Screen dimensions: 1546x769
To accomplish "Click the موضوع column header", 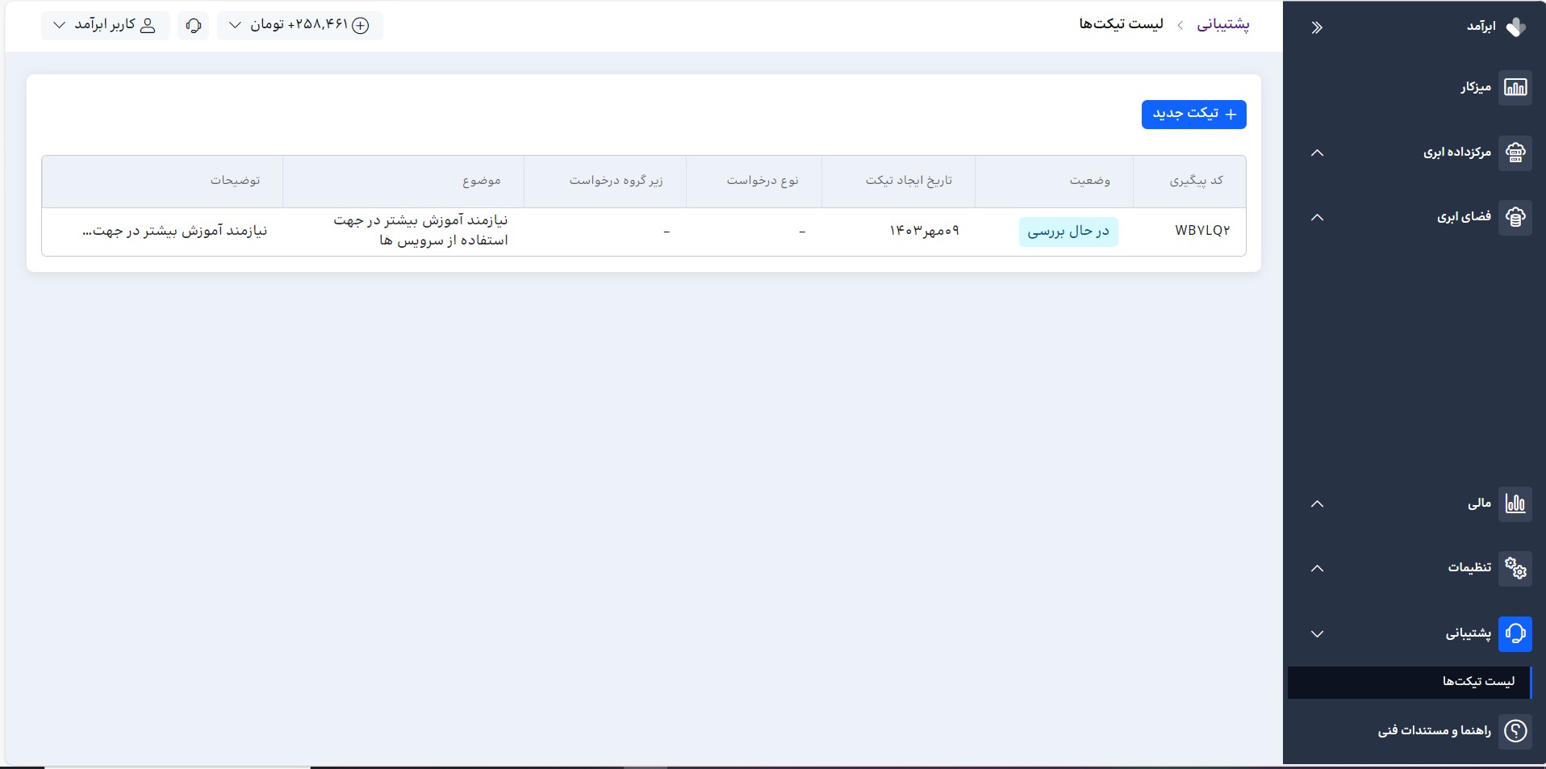I will pyautogui.click(x=482, y=181).
